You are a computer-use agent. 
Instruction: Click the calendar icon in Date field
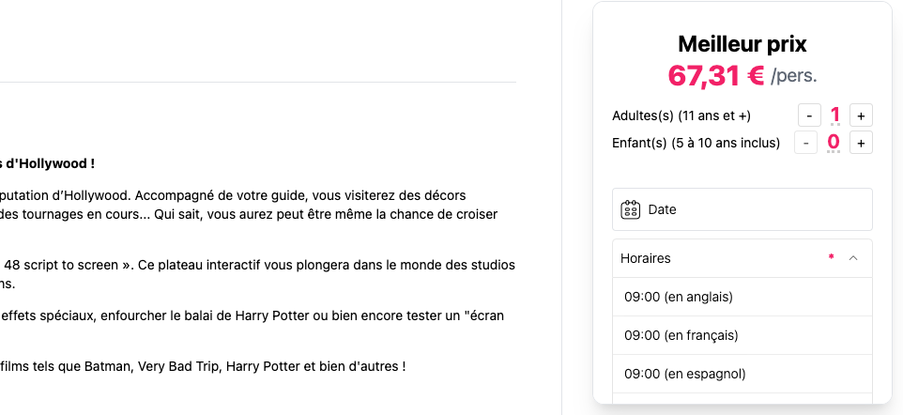click(631, 209)
